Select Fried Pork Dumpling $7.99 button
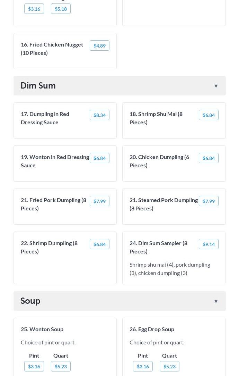This screenshot has height=376, width=239. click(99, 201)
